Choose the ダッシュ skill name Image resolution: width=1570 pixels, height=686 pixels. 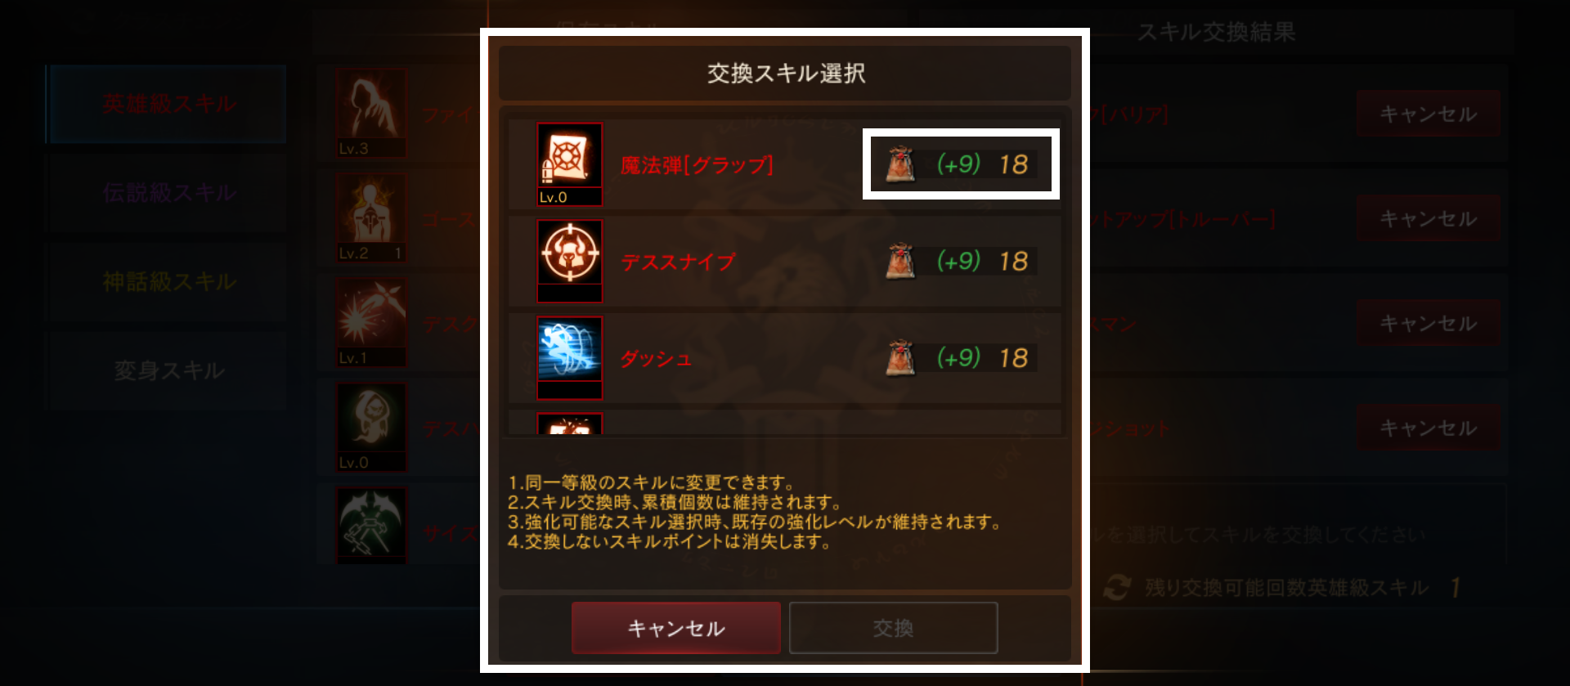[x=656, y=358]
